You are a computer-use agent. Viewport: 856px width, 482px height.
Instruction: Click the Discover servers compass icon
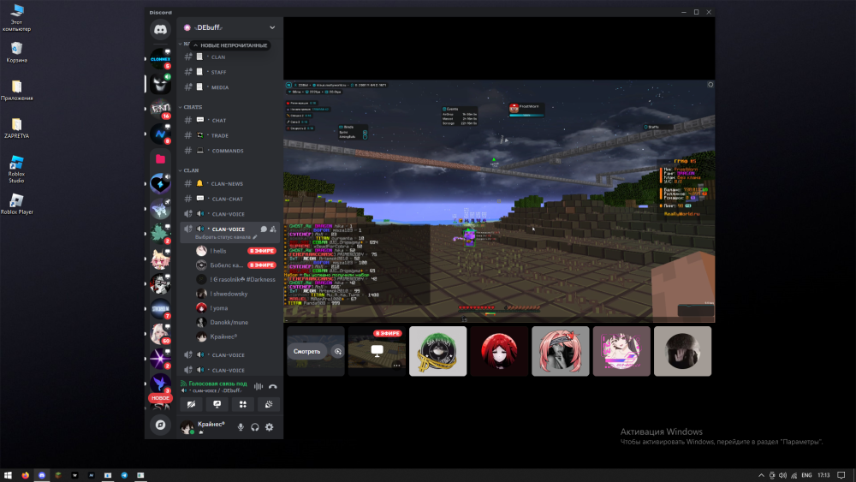pos(160,425)
